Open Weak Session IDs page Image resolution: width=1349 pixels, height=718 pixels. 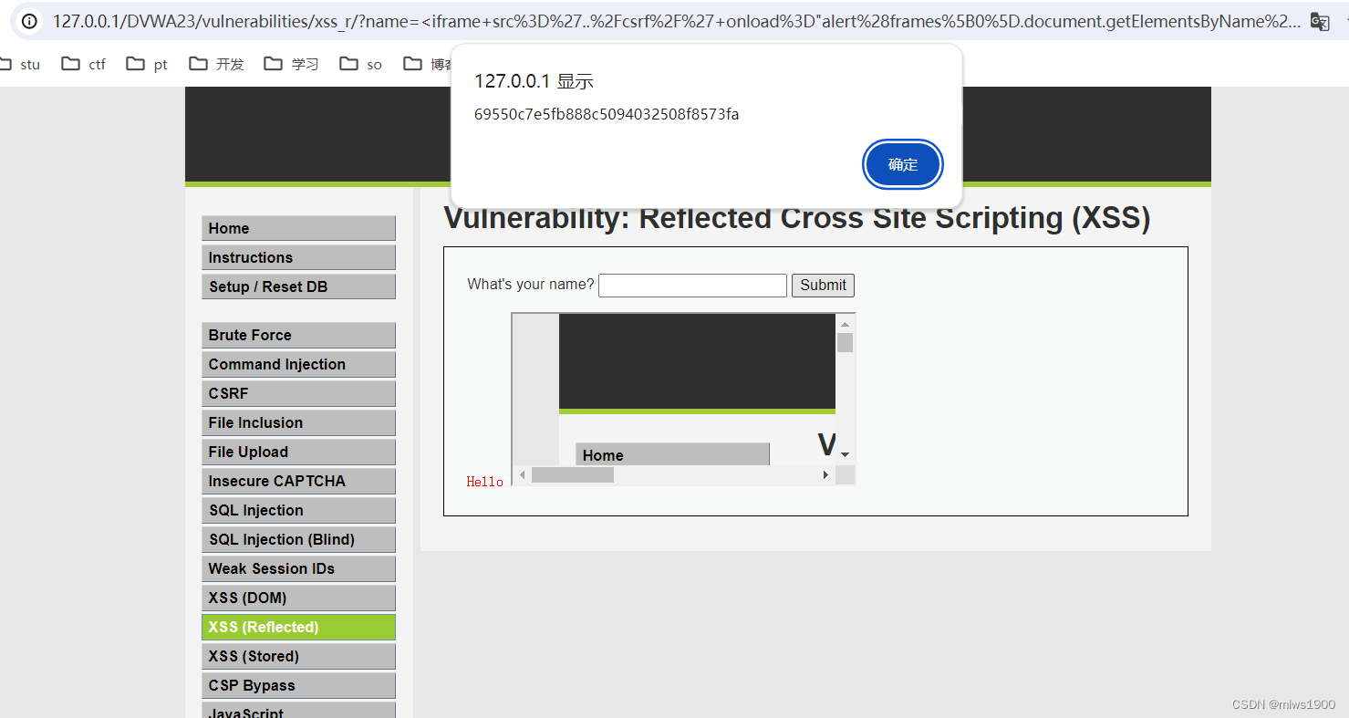[298, 568]
